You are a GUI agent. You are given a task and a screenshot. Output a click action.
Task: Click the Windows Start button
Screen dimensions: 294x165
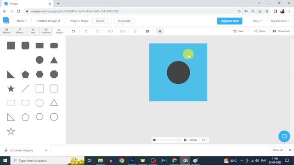[x=5, y=160]
